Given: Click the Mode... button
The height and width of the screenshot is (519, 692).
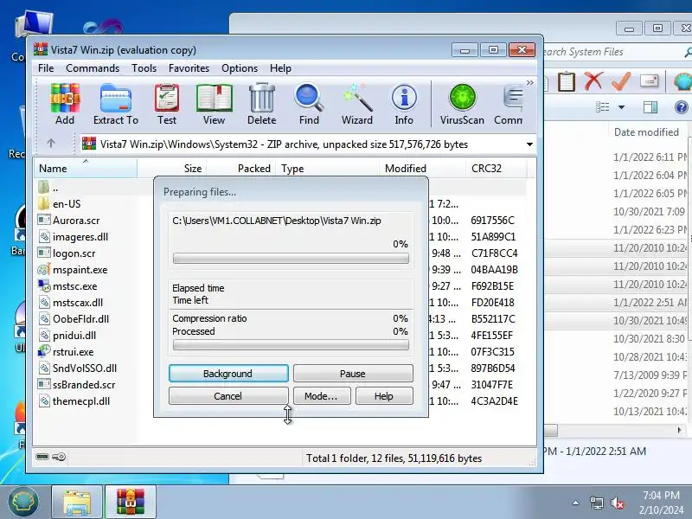Looking at the screenshot, I should 322,396.
